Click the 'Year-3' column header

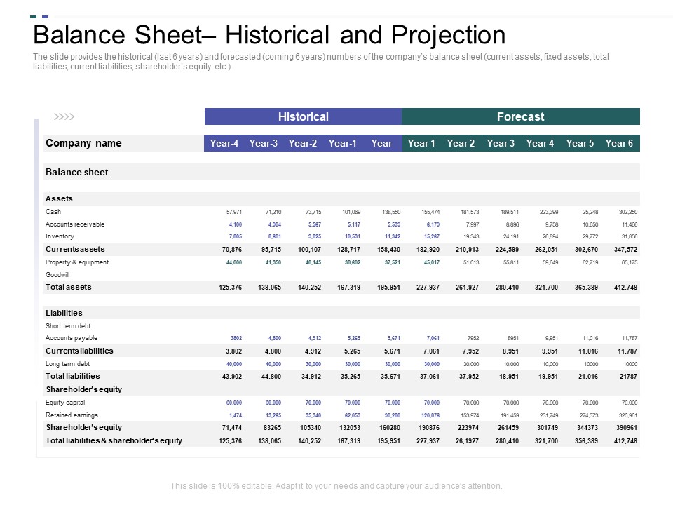tap(264, 143)
